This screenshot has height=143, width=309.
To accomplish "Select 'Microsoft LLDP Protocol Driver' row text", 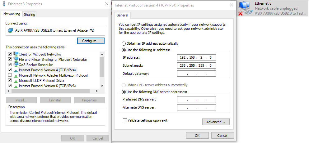I will point(42,81).
